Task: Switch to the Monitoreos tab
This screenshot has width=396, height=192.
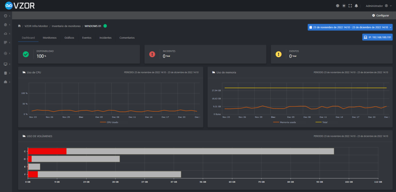Action: 49,37
